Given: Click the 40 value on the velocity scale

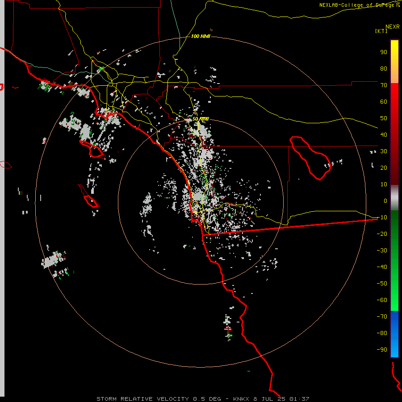Looking at the screenshot, I should point(384,135).
